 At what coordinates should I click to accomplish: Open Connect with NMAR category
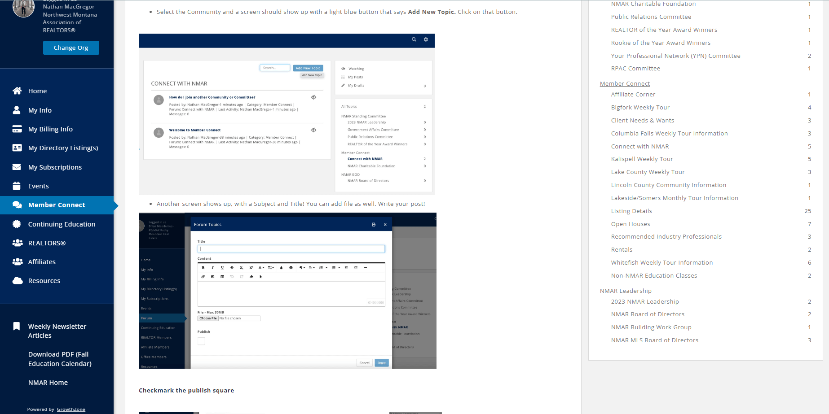(640, 146)
